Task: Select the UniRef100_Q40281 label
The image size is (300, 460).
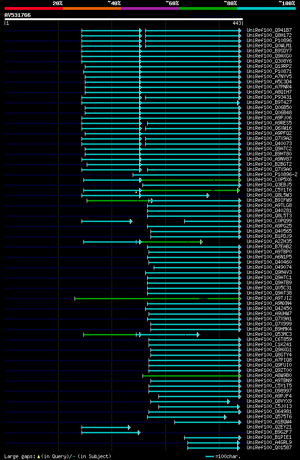Action: tap(269, 211)
